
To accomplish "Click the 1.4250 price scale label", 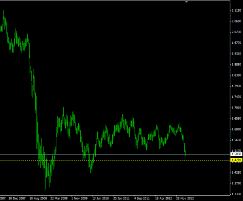I will [236, 172].
